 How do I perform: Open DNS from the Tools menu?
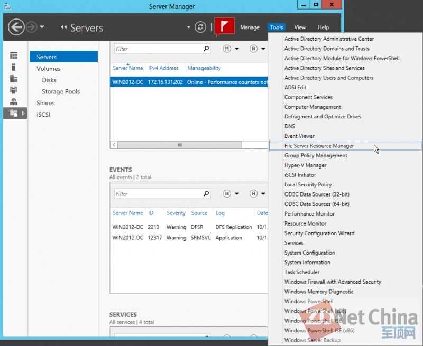tap(289, 126)
